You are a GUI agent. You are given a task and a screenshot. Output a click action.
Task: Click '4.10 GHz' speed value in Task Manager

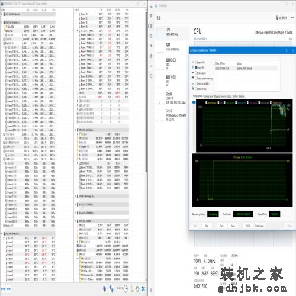[210, 261]
